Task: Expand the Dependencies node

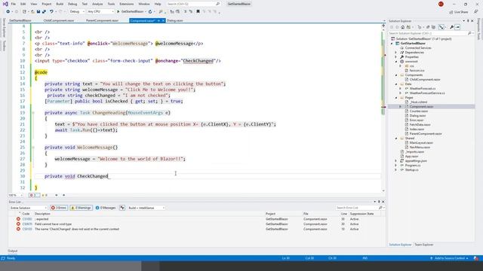Action: coord(395,53)
